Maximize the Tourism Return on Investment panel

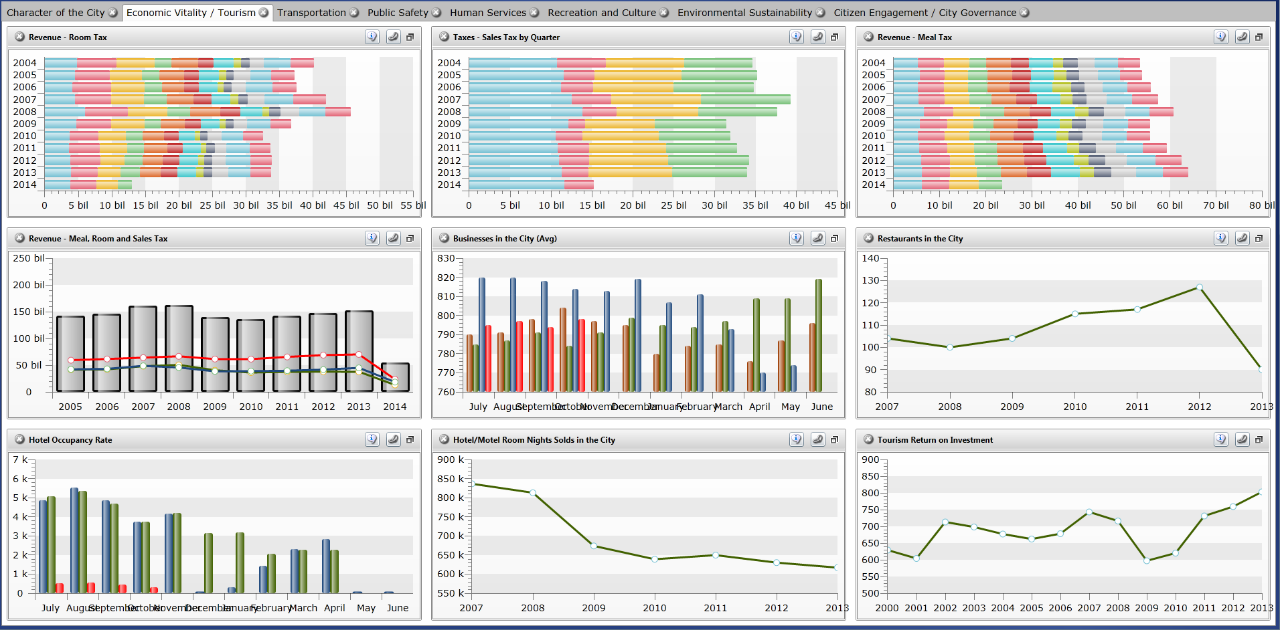pos(1259,440)
